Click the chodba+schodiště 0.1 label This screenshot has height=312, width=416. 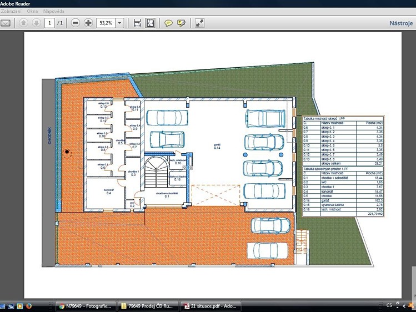pos(167,195)
